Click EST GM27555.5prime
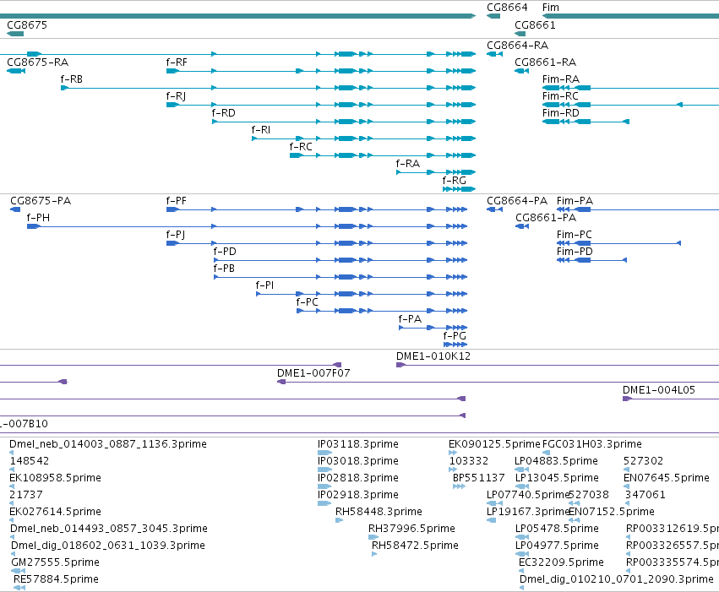The image size is (719, 592). (55, 562)
